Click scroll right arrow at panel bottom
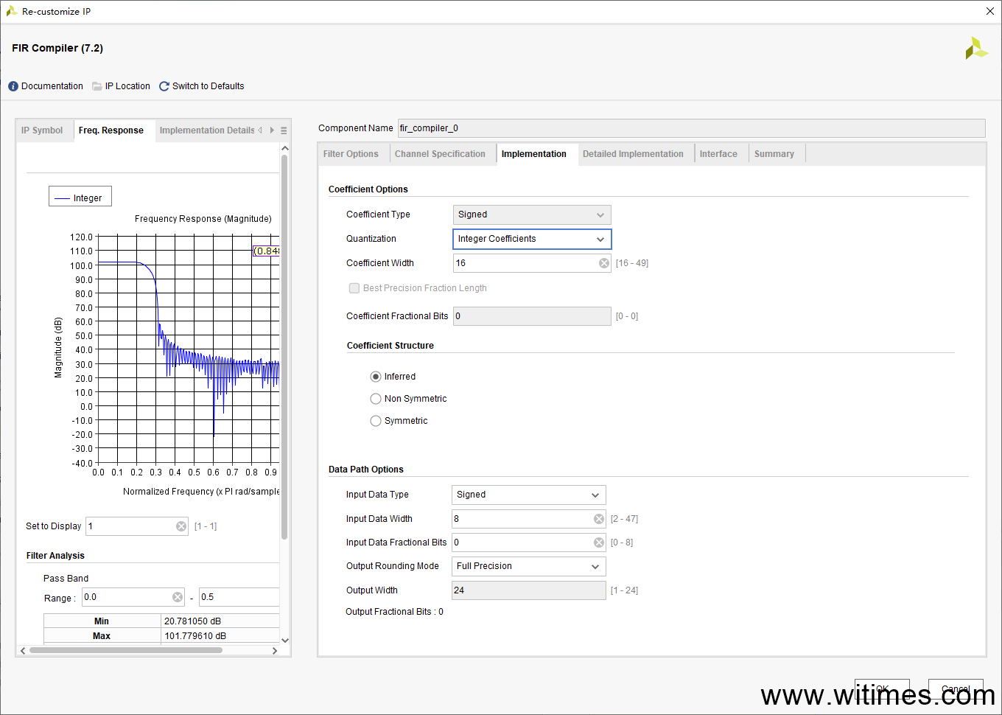Image resolution: width=1002 pixels, height=715 pixels. pos(275,650)
